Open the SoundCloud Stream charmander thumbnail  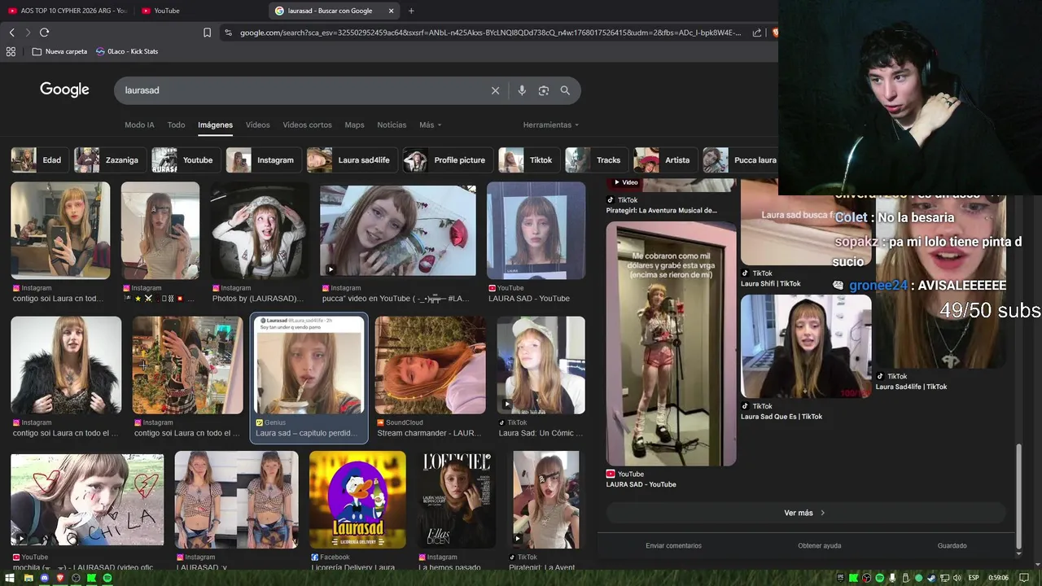[x=430, y=365]
